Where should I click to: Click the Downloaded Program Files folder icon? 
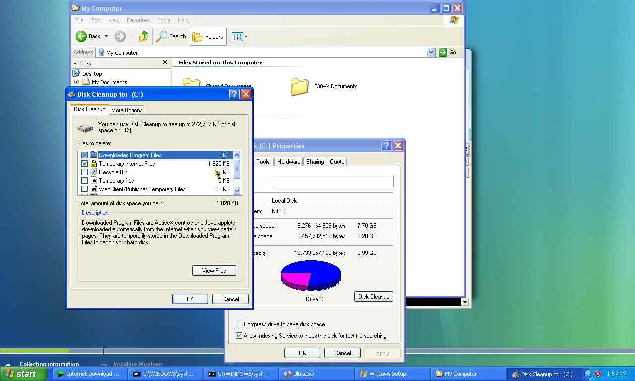click(93, 155)
